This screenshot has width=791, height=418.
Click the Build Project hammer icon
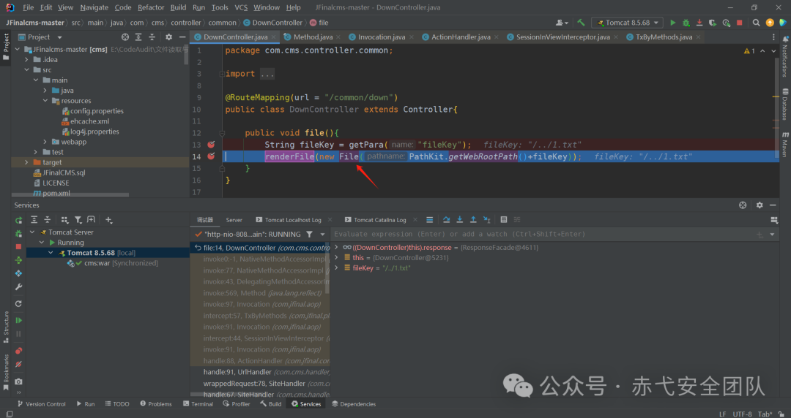tap(581, 23)
